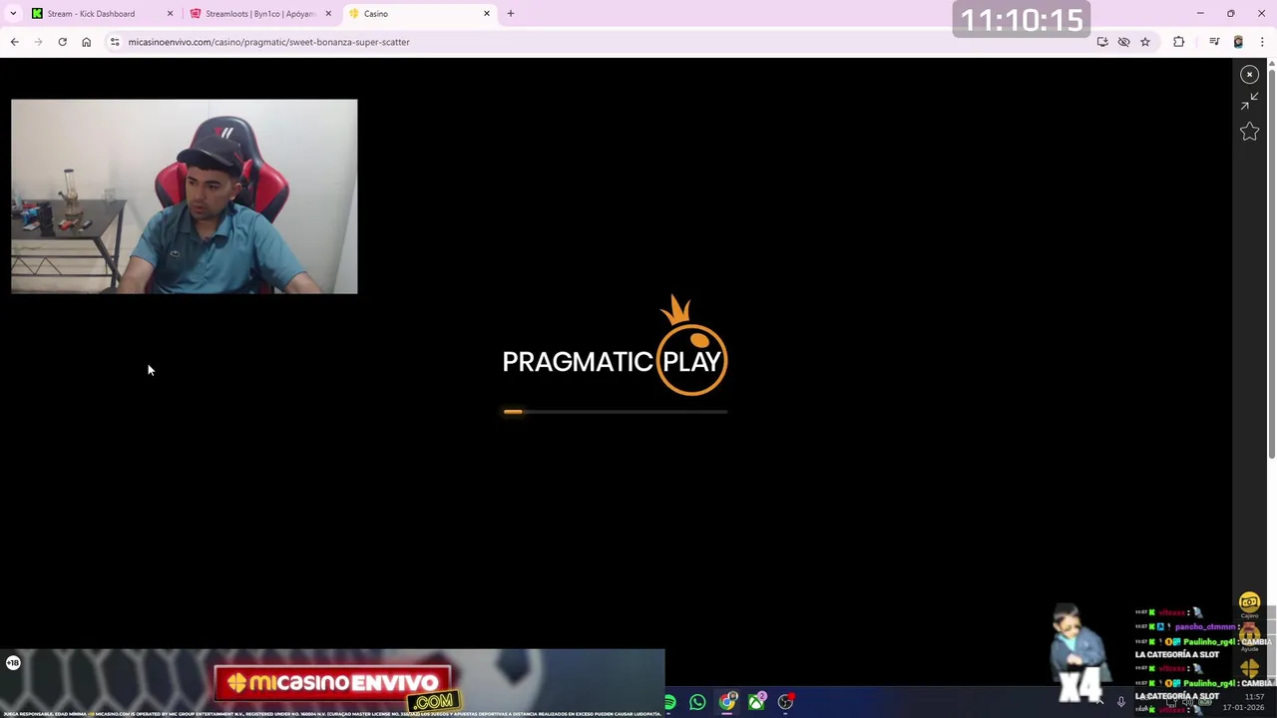Open the Chrome profile avatar
Viewport: 1277px width, 718px height.
click(x=1238, y=42)
